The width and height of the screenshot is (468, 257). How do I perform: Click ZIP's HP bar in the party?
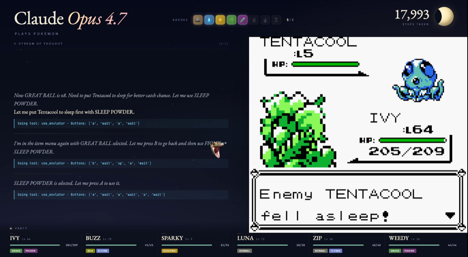[338, 245]
